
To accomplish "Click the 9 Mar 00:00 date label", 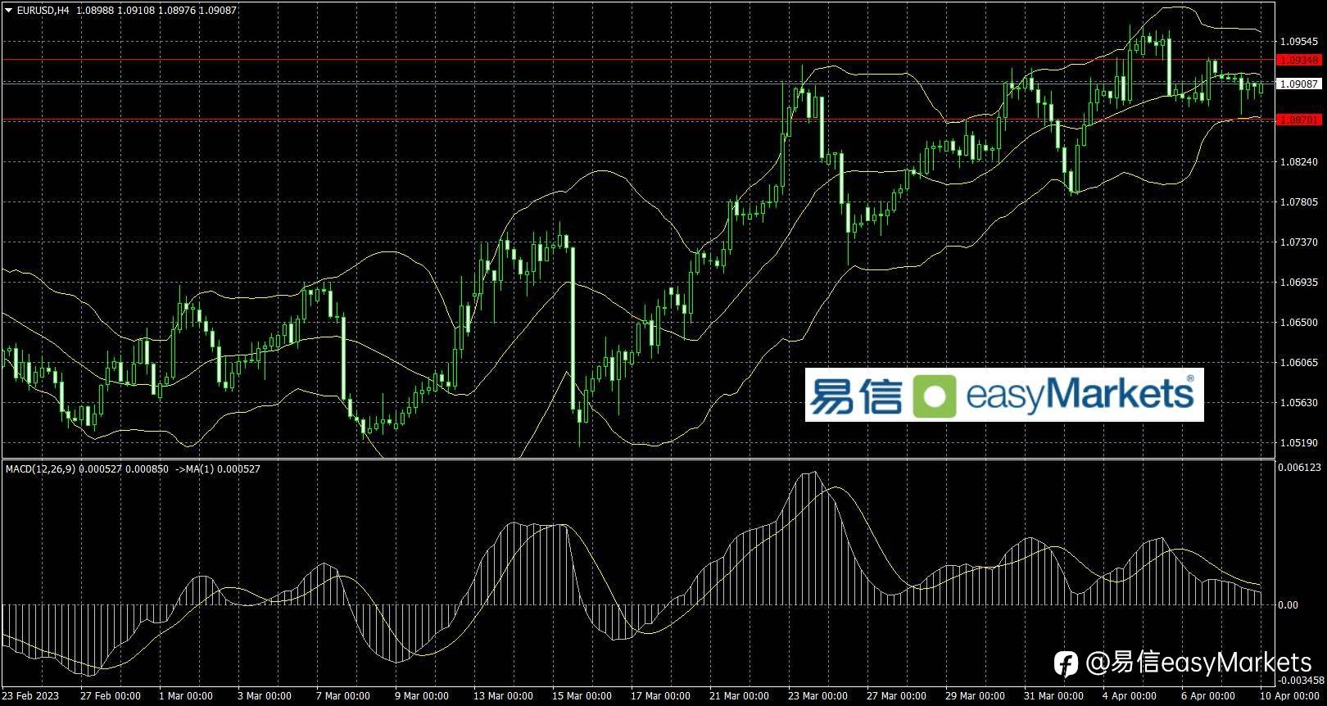I will [x=421, y=696].
